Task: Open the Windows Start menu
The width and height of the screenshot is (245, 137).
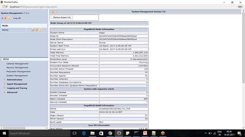Action: 4,133
